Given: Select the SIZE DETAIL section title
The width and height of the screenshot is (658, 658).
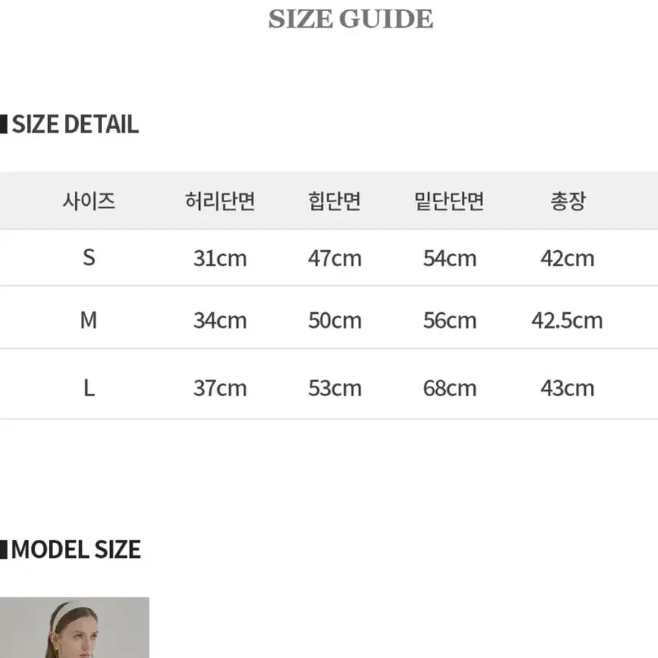Looking at the screenshot, I should 75,124.
